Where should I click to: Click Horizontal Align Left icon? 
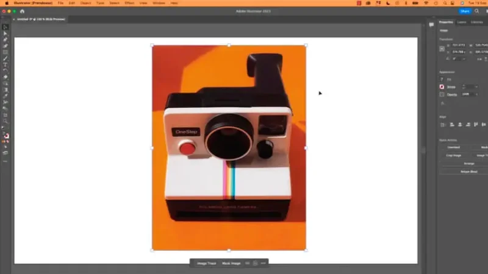452,125
